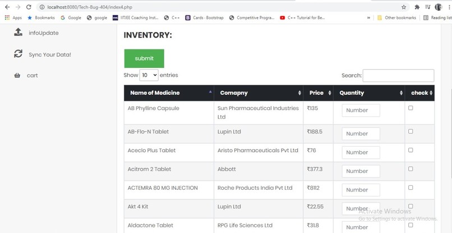Open the Google bookmark

pos(71,17)
